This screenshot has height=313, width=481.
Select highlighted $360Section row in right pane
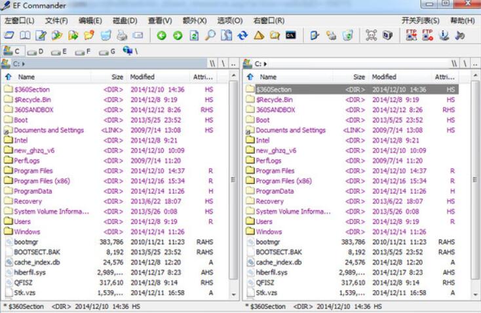(x=352, y=89)
